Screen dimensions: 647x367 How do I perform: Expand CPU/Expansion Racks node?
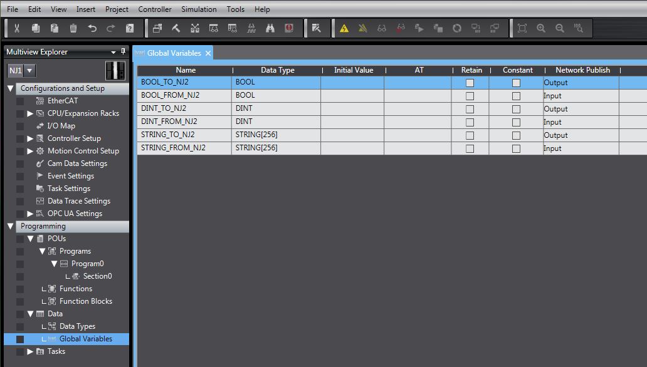(x=30, y=113)
